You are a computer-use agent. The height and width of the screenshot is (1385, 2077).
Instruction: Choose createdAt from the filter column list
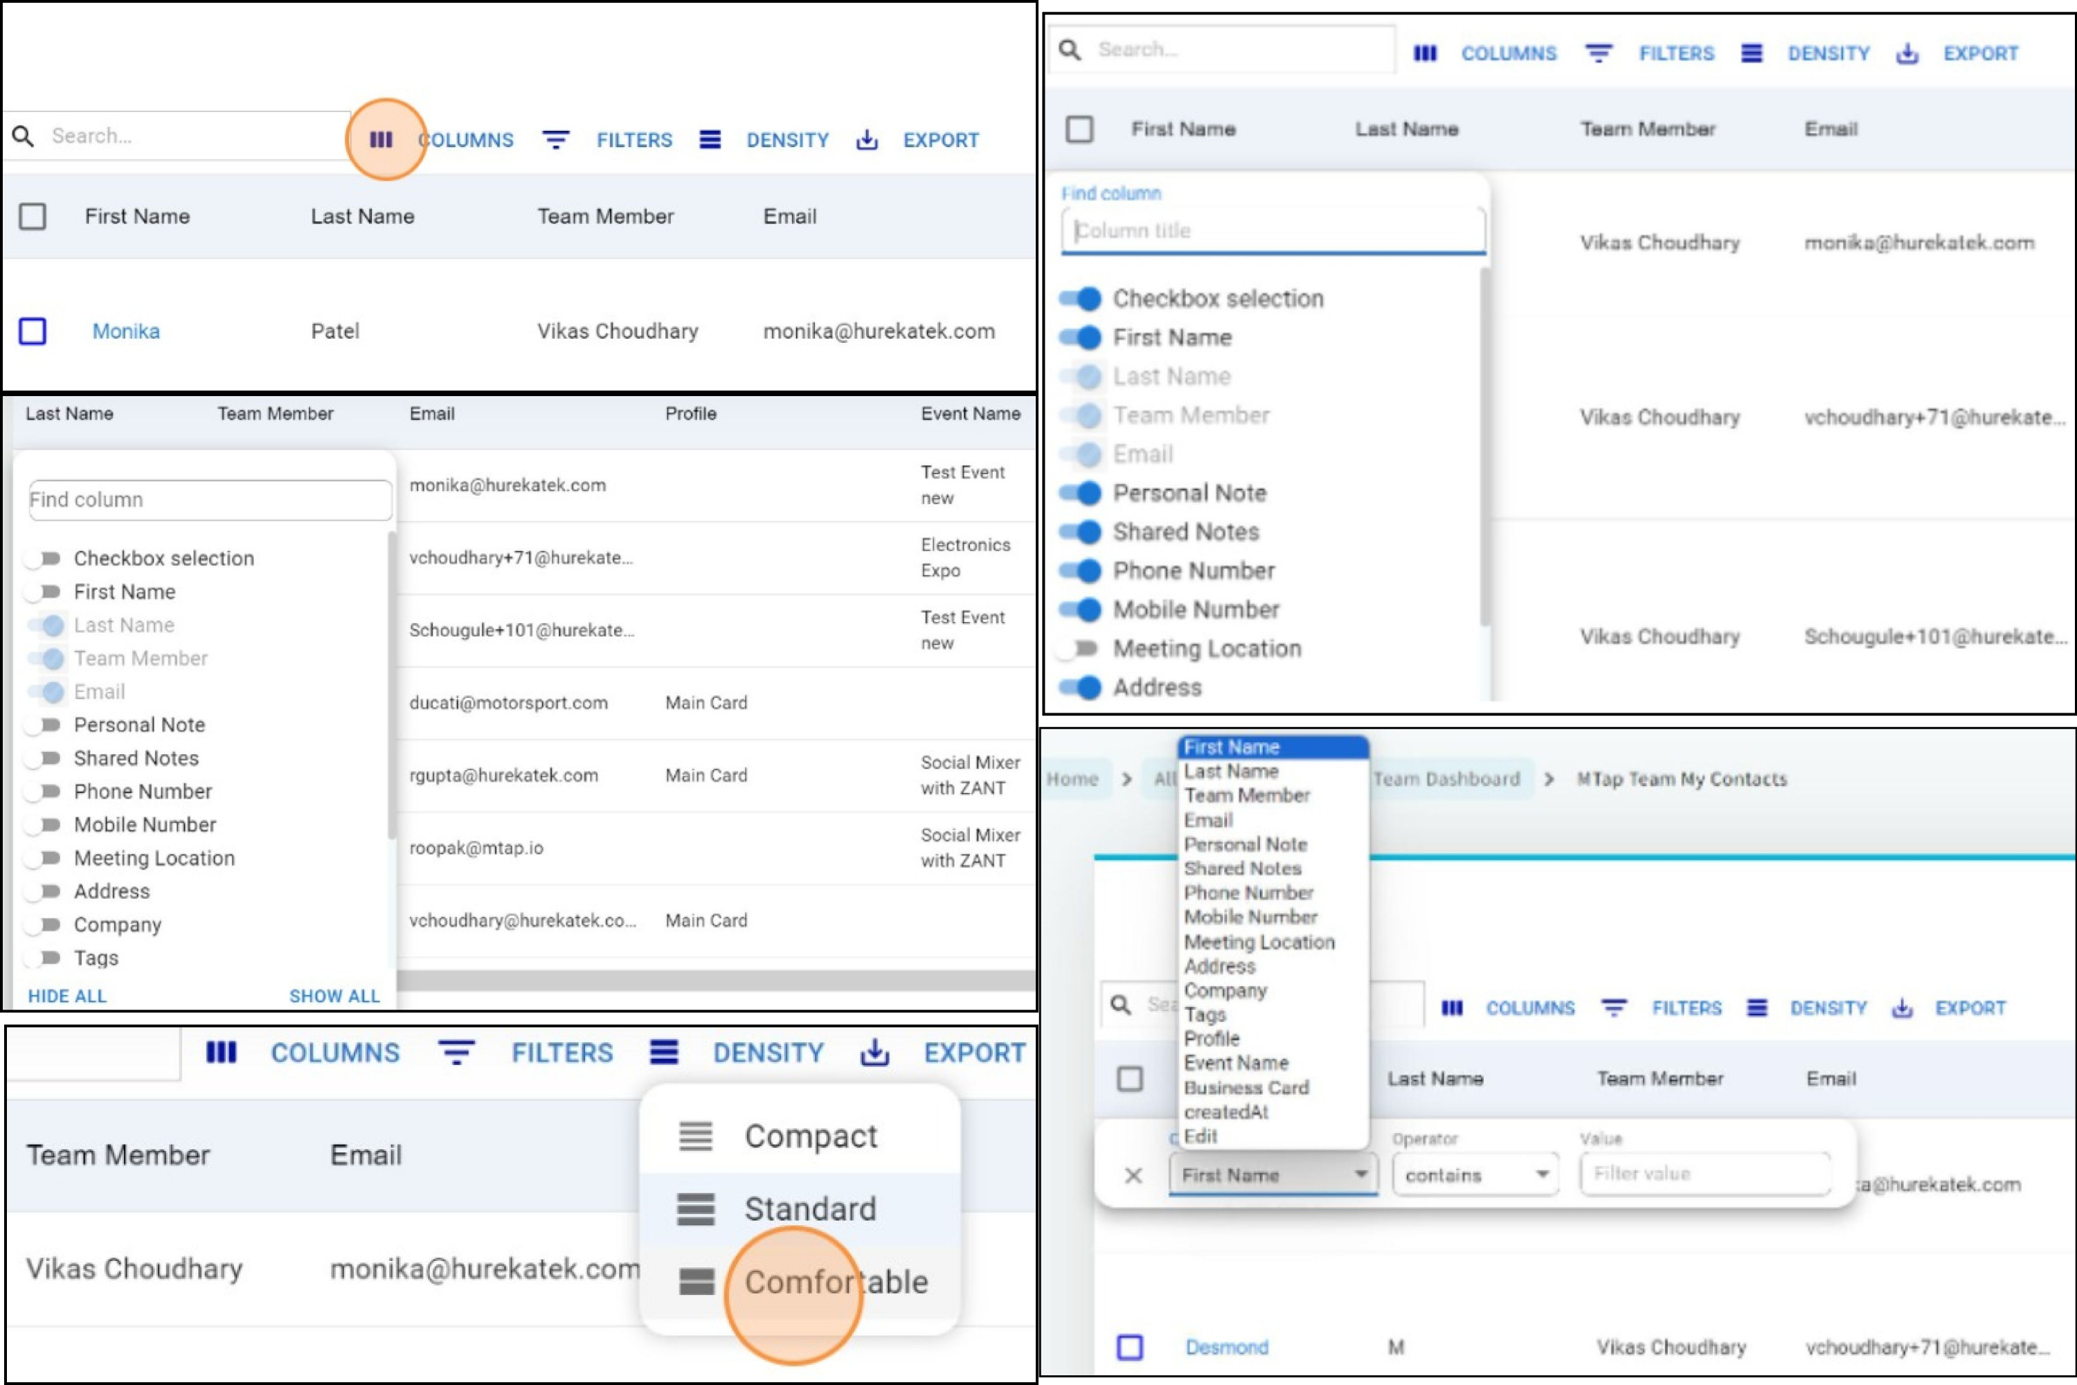pyautogui.click(x=1273, y=1112)
